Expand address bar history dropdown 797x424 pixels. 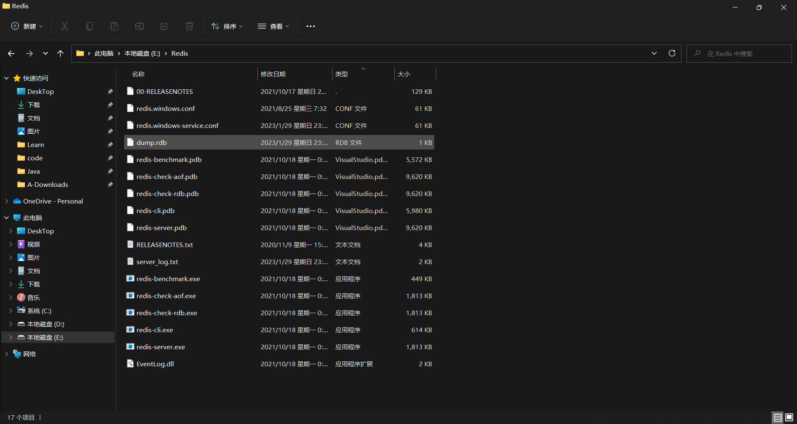654,53
